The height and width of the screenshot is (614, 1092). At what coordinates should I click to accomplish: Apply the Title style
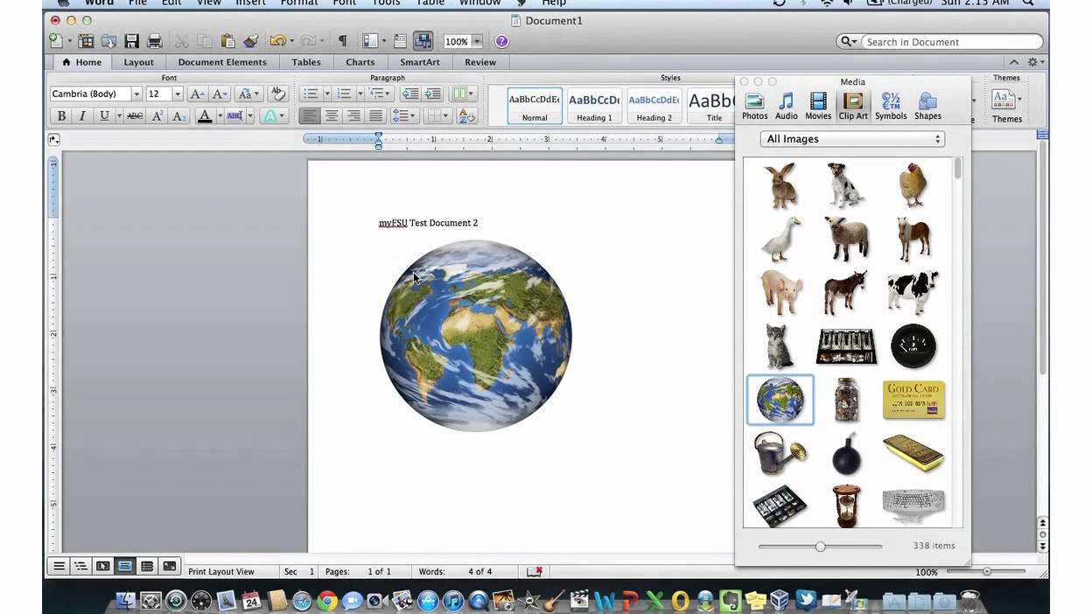tap(712, 106)
